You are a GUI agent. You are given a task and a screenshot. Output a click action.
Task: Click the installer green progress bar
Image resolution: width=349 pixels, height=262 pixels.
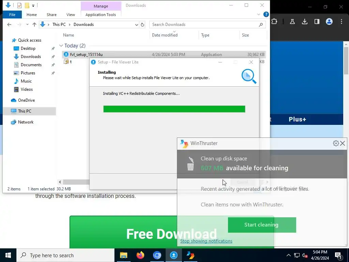174,109
